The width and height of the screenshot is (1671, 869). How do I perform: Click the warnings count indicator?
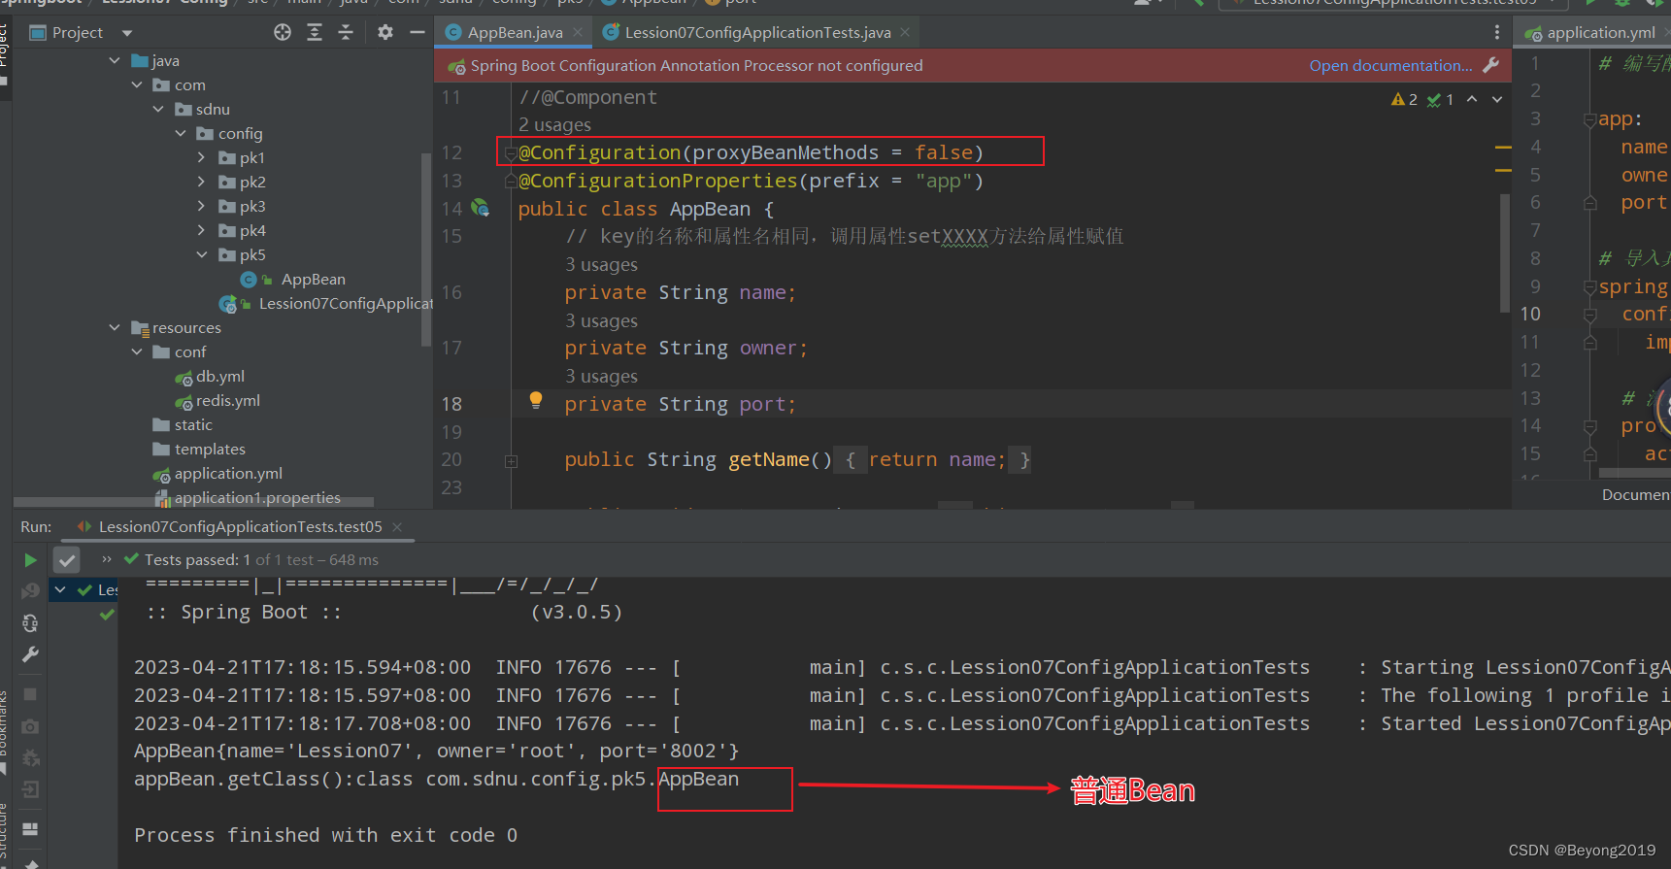coord(1404,99)
